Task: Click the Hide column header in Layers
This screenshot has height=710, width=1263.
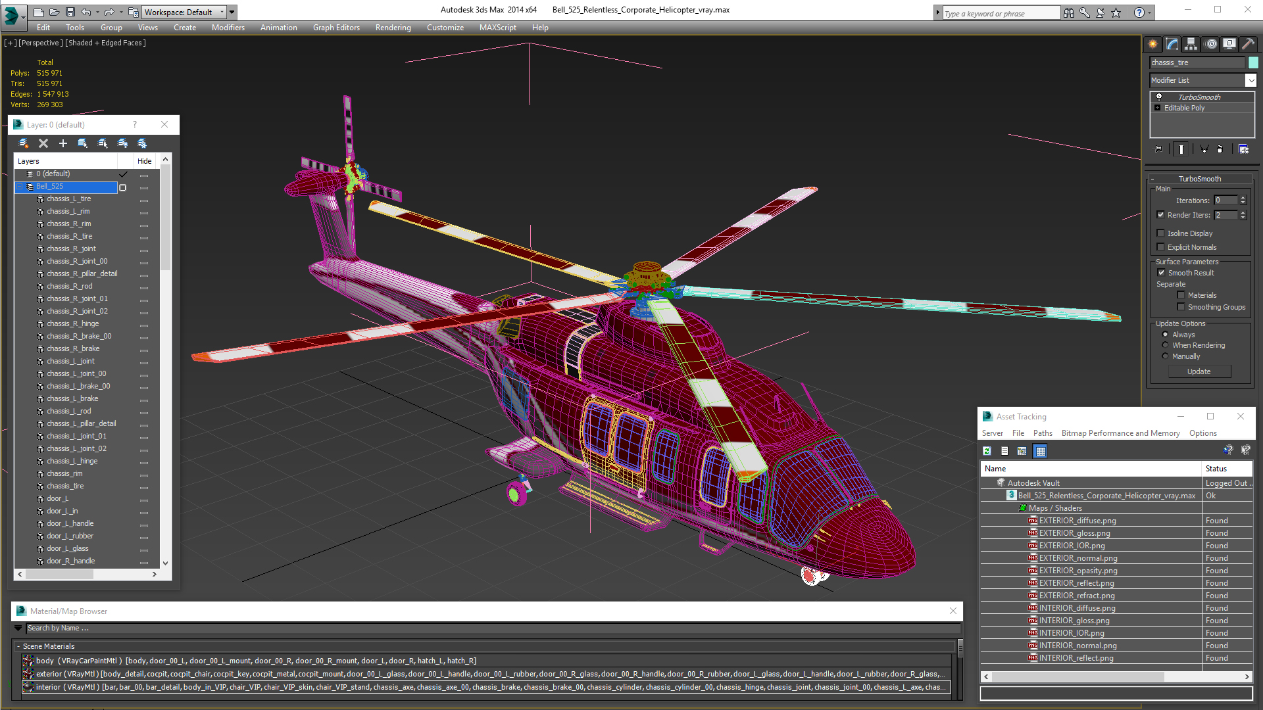Action: point(145,161)
